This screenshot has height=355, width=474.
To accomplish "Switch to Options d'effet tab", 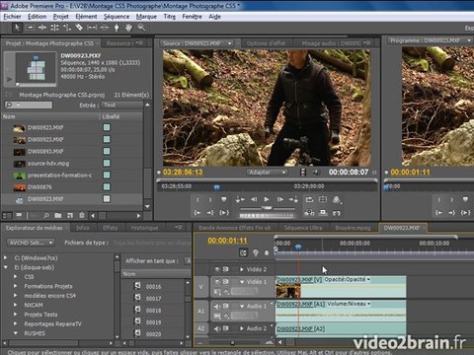I will coord(266,43).
